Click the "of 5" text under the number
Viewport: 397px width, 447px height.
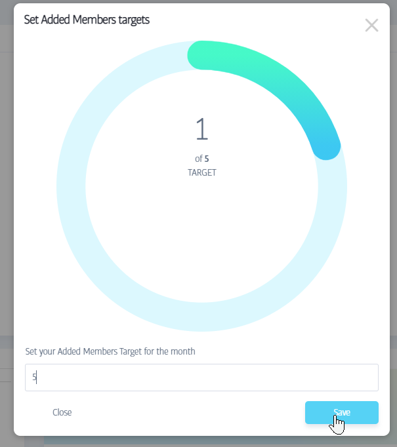click(x=201, y=159)
